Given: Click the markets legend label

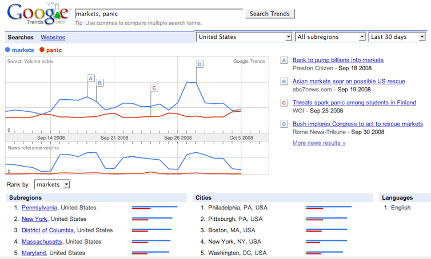Looking at the screenshot, I should pyautogui.click(x=23, y=50).
